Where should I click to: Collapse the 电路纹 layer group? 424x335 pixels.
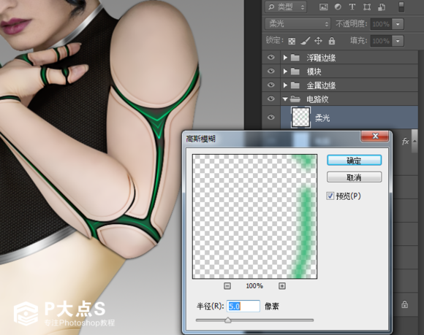tap(285, 99)
